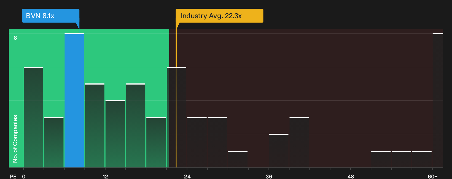
Task: Click the 'PE' axis label
Action: (x=13, y=176)
